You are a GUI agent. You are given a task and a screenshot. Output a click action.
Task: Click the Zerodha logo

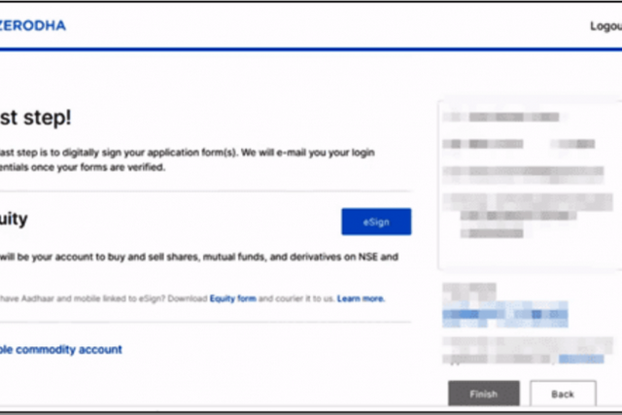tap(33, 26)
